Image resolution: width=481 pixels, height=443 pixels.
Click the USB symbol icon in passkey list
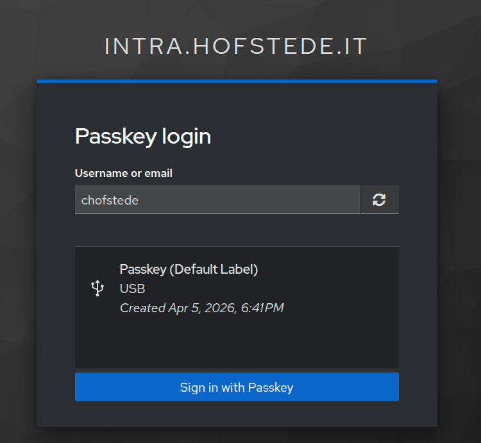point(97,288)
